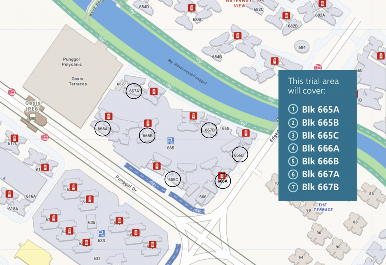Select the red building icon beside circled 667A
The width and height of the screenshot is (386, 265).
pos(153,91)
